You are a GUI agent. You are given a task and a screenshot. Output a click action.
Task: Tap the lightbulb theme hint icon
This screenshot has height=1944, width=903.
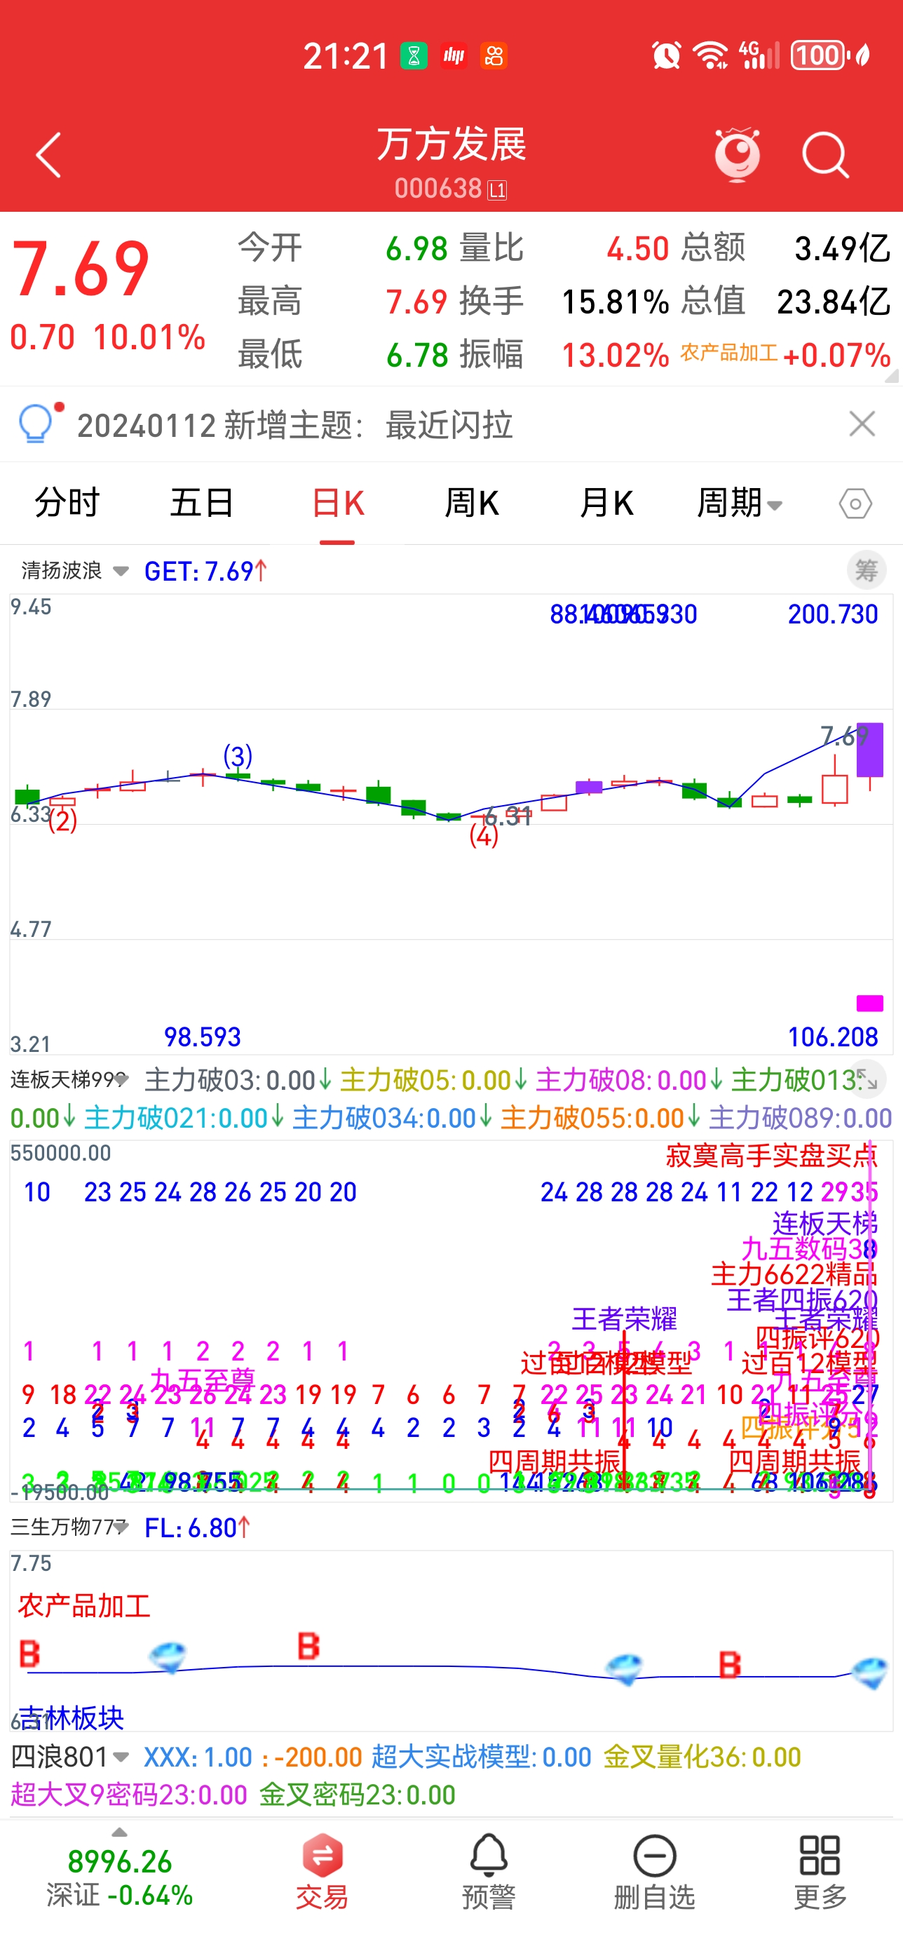coord(36,424)
